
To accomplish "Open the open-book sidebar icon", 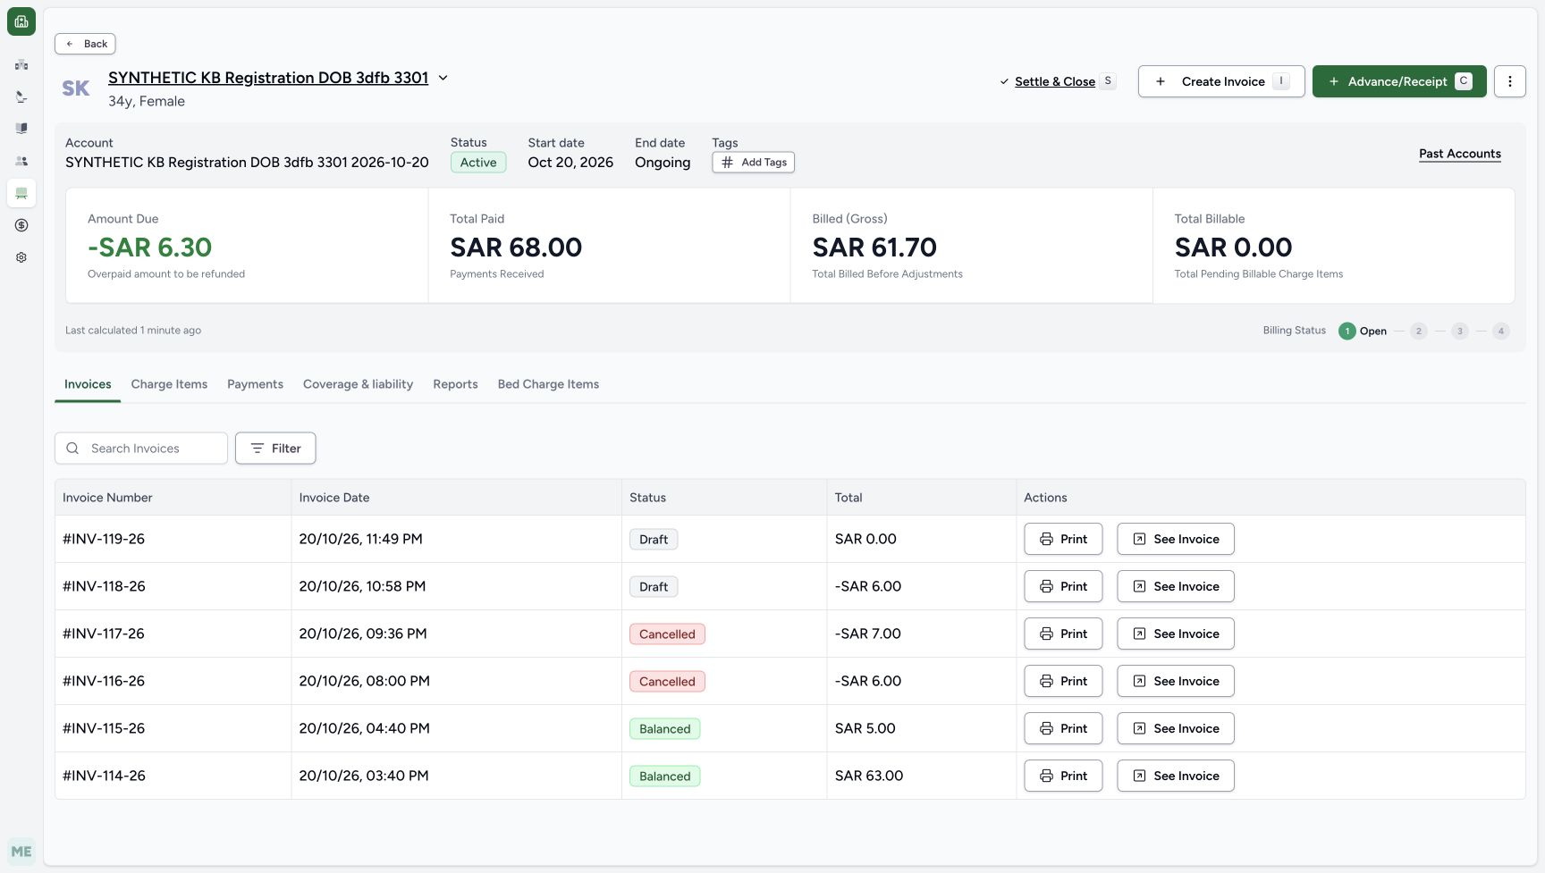I will coord(21,129).
